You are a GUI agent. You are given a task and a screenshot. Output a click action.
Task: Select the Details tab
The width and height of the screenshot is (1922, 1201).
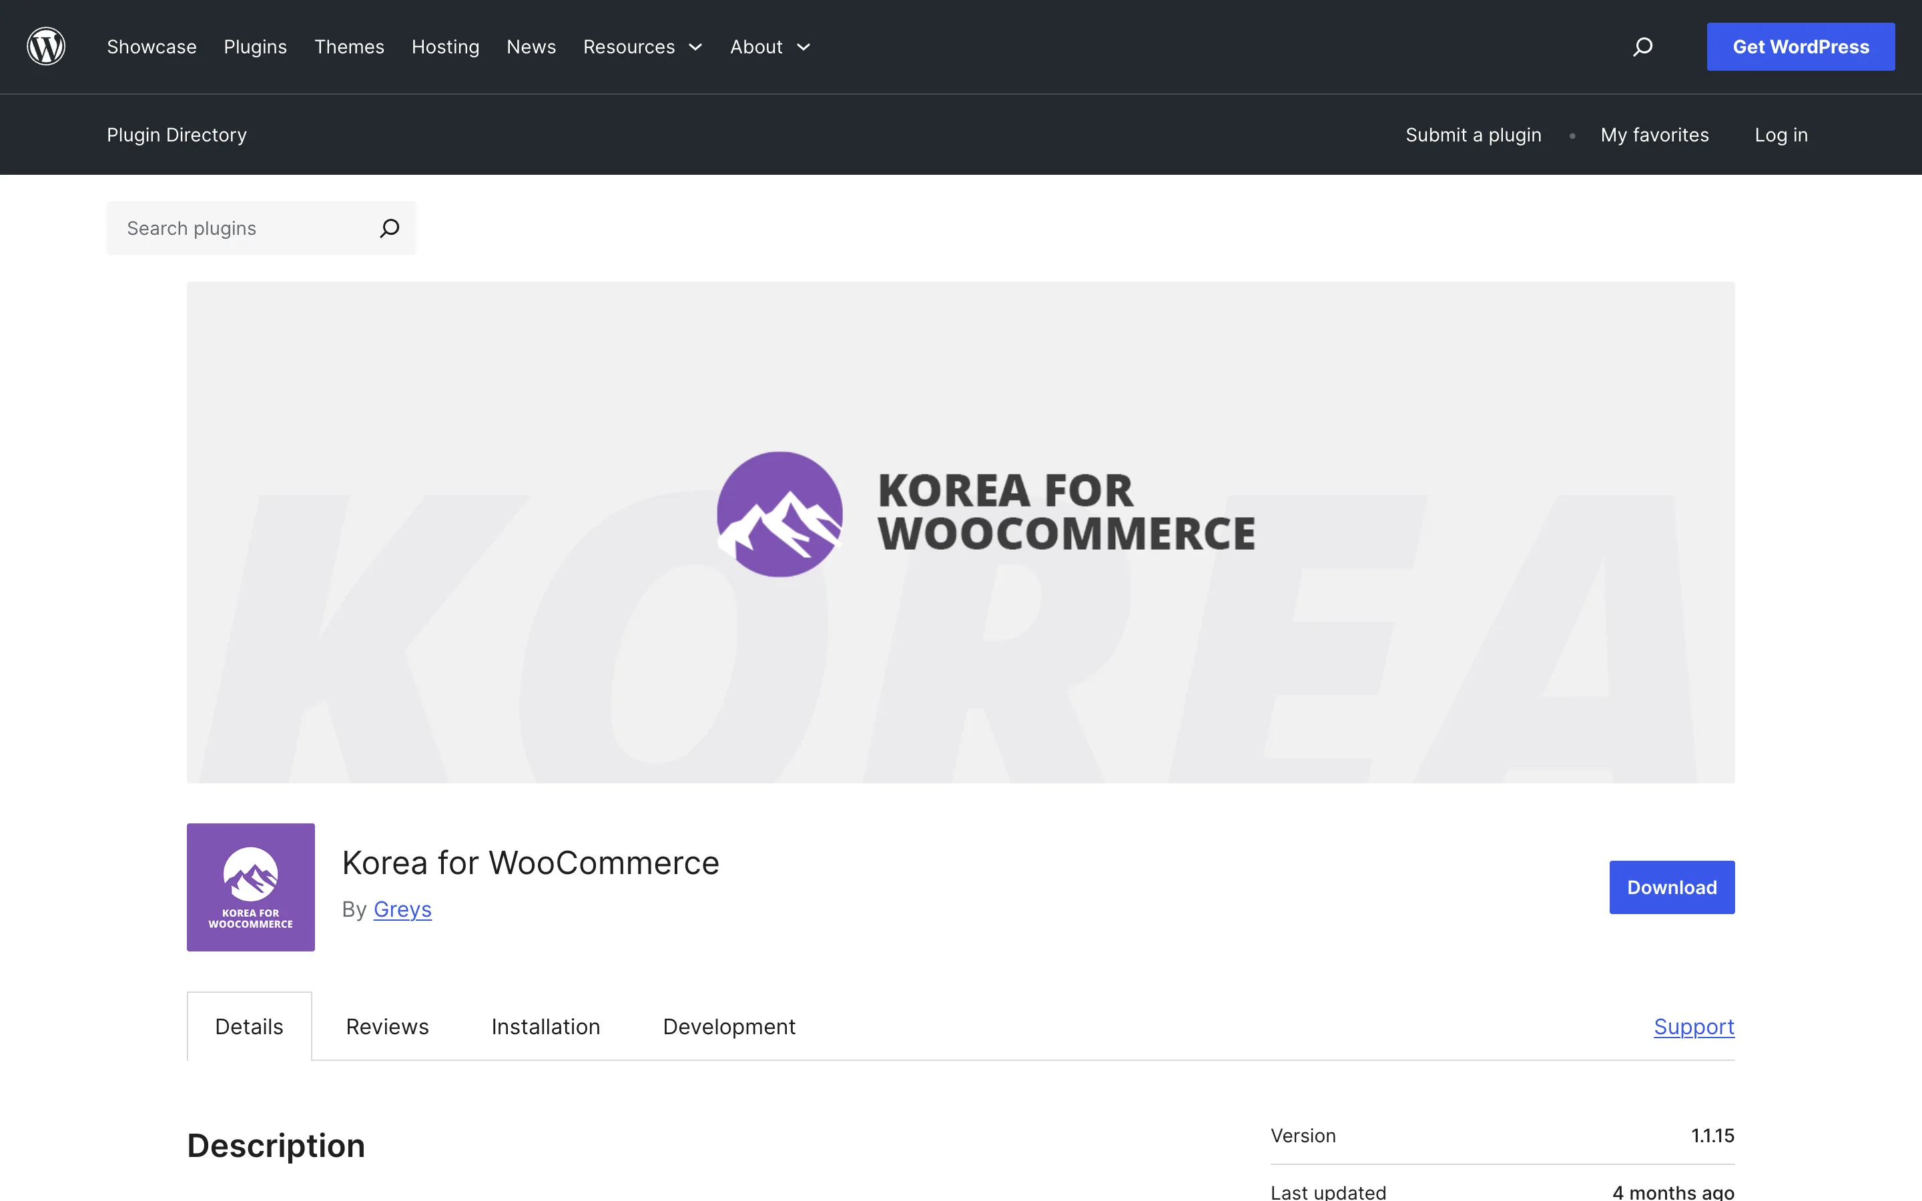[250, 1026]
